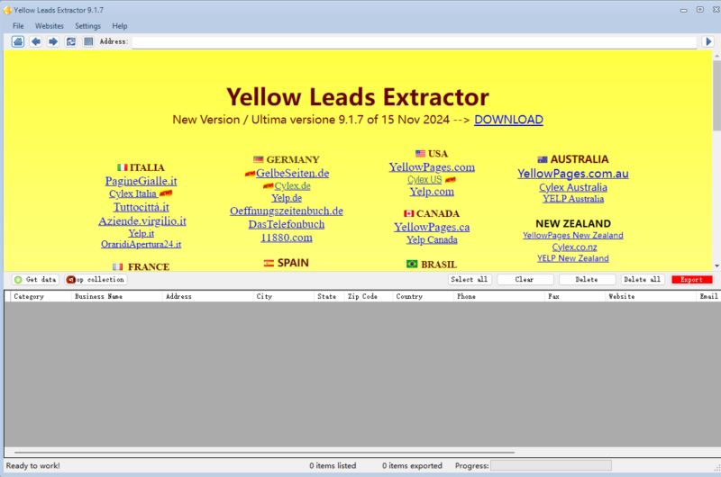Open the Settings menu
The height and width of the screenshot is (477, 721).
pyautogui.click(x=87, y=26)
